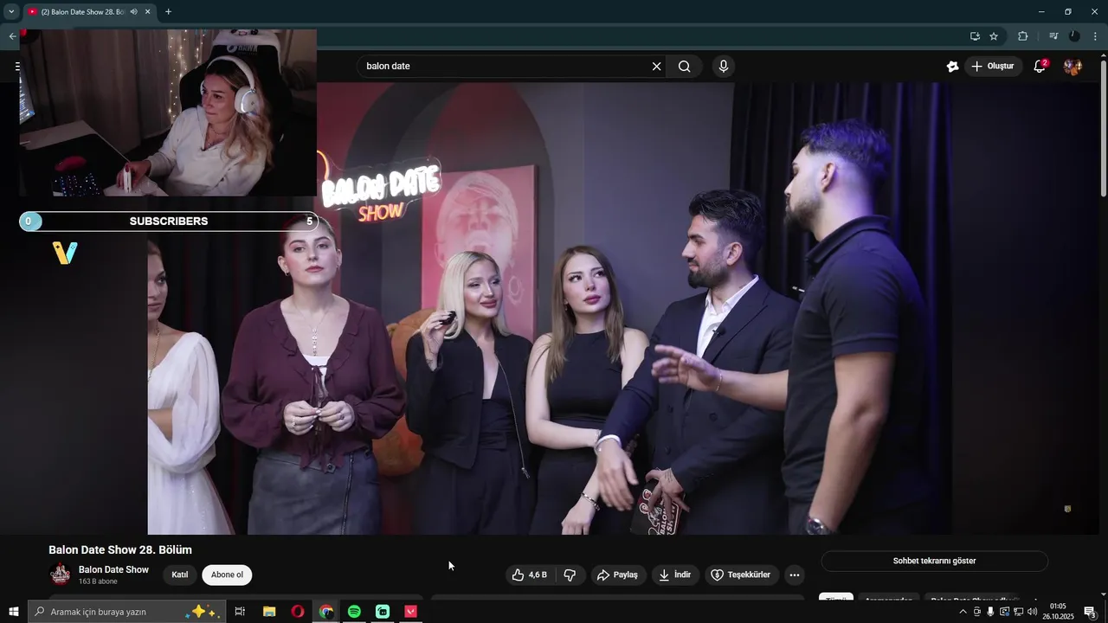Click the Oluştur create button

click(x=993, y=67)
